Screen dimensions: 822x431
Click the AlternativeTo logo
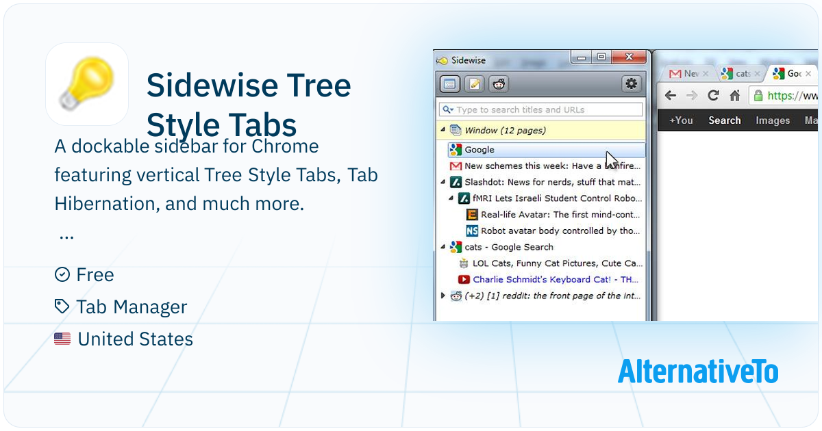click(698, 371)
